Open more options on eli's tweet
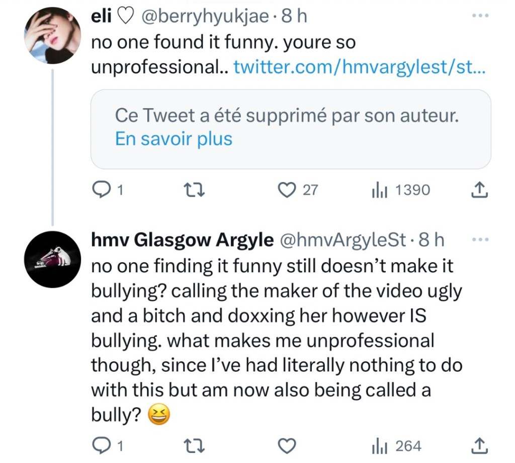The height and width of the screenshot is (463, 515). pyautogui.click(x=481, y=16)
